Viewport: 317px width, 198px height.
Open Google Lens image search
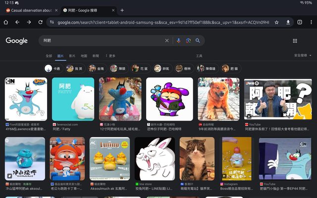(x=188, y=40)
